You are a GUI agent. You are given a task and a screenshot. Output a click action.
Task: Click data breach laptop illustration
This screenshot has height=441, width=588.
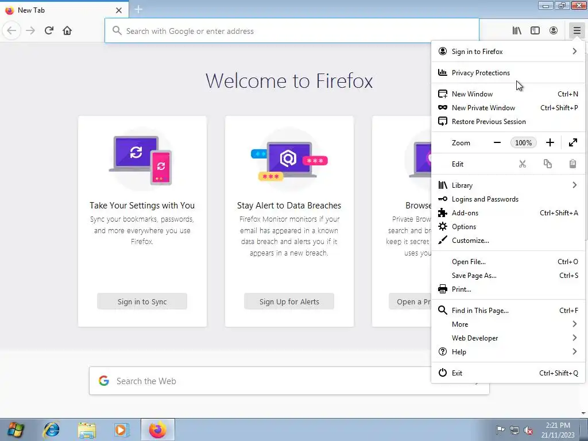(x=289, y=160)
